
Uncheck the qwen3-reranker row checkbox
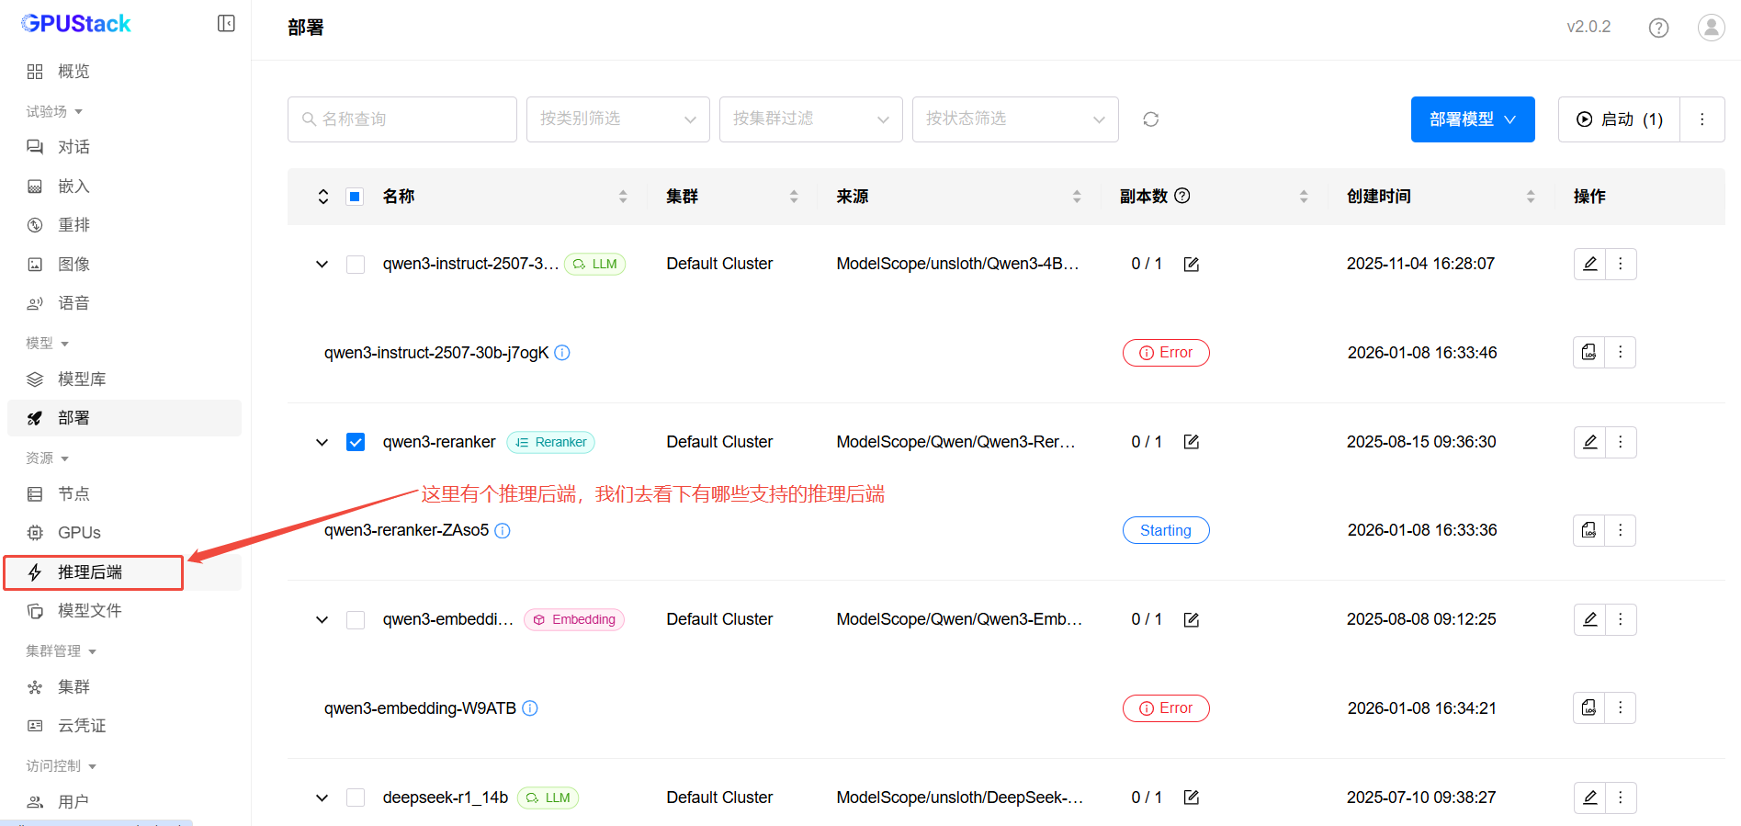pos(356,442)
